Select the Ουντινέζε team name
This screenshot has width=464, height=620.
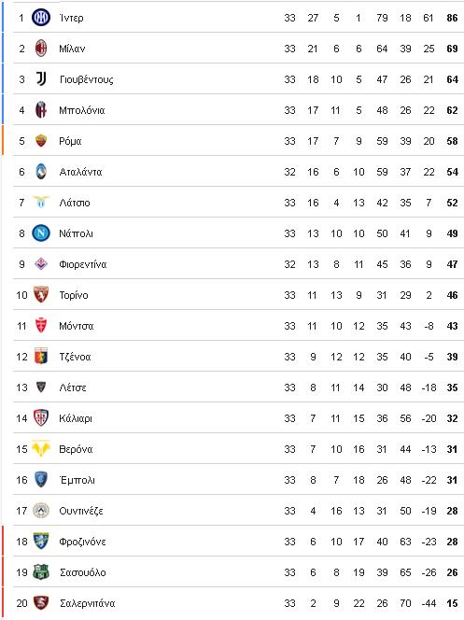pyautogui.click(x=81, y=512)
